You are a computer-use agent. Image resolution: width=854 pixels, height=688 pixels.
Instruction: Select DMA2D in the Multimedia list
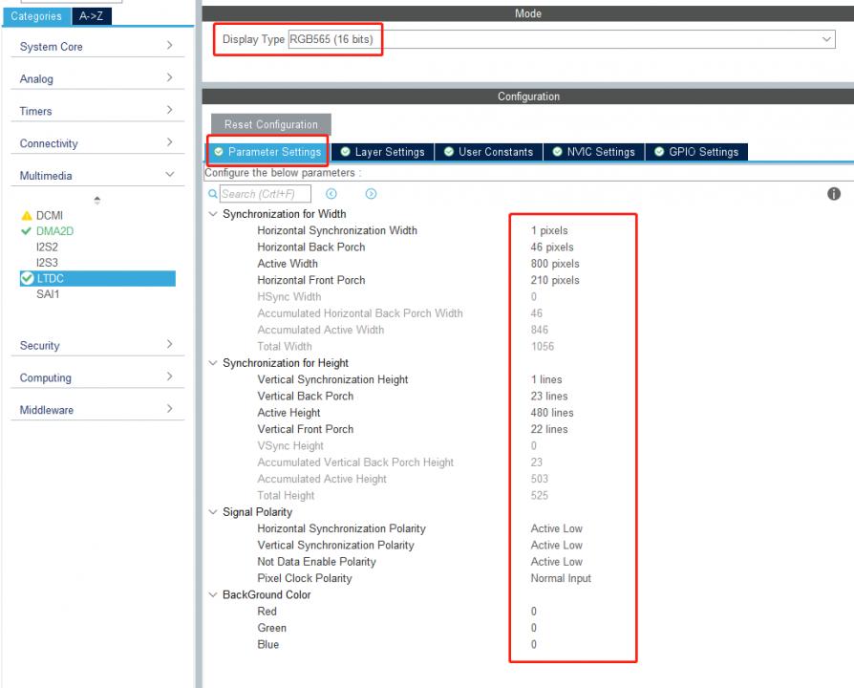[54, 231]
